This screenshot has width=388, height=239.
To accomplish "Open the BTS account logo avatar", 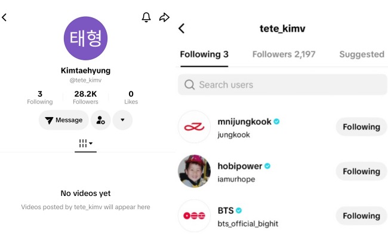I will pyautogui.click(x=194, y=216).
